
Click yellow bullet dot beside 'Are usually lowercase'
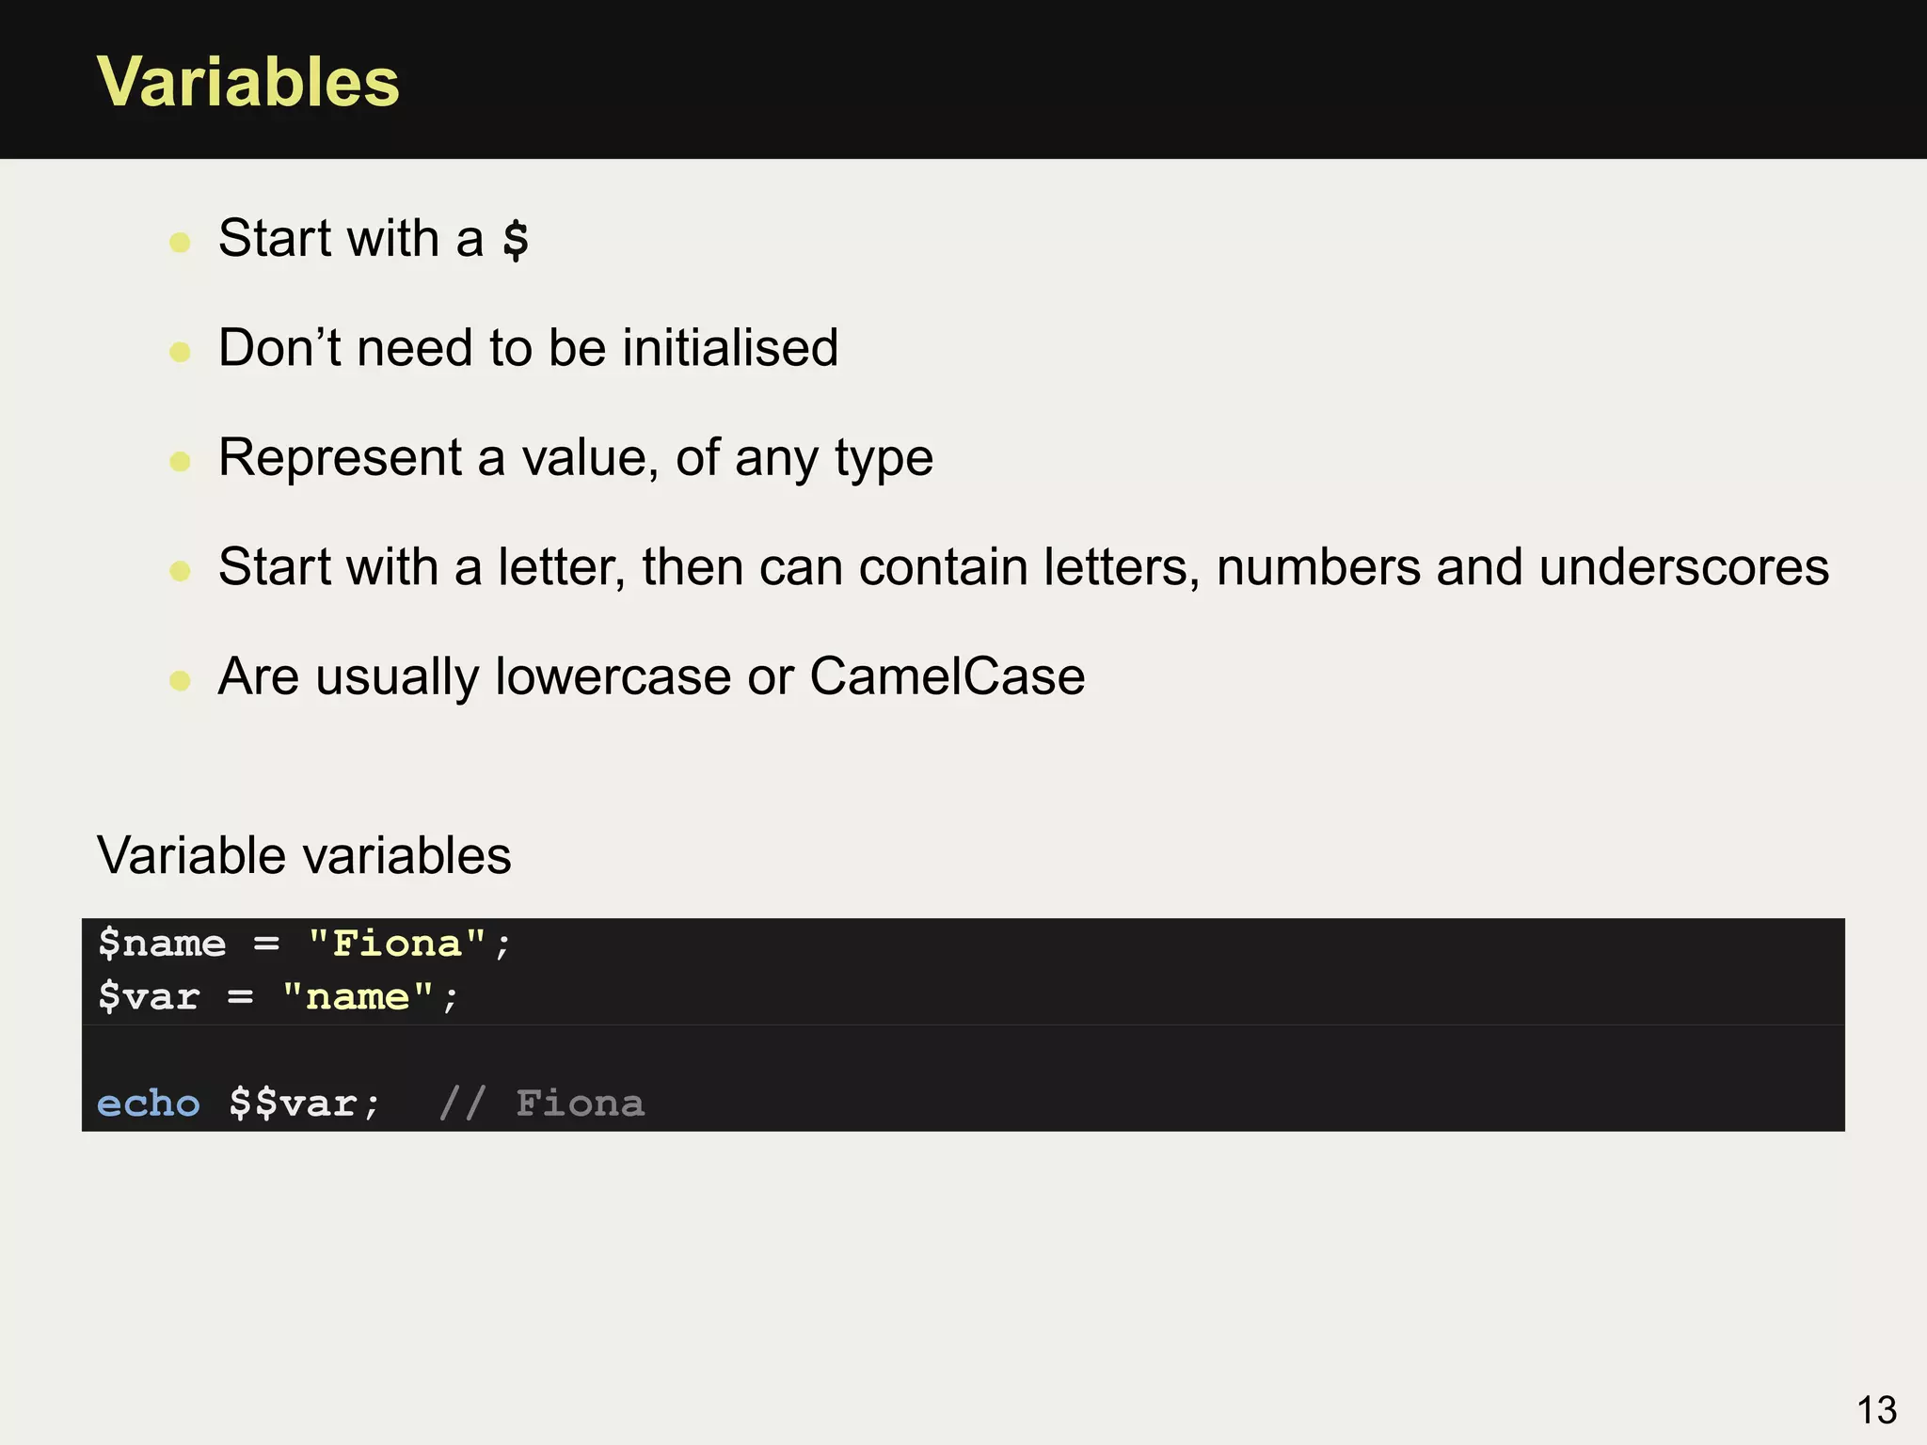tap(180, 680)
